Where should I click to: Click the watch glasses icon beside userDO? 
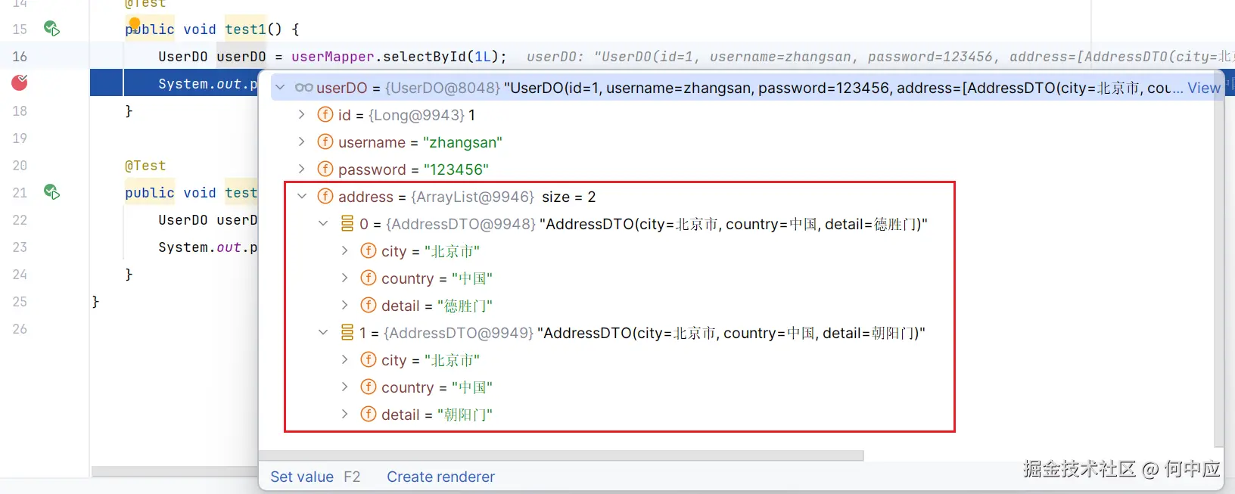click(303, 88)
